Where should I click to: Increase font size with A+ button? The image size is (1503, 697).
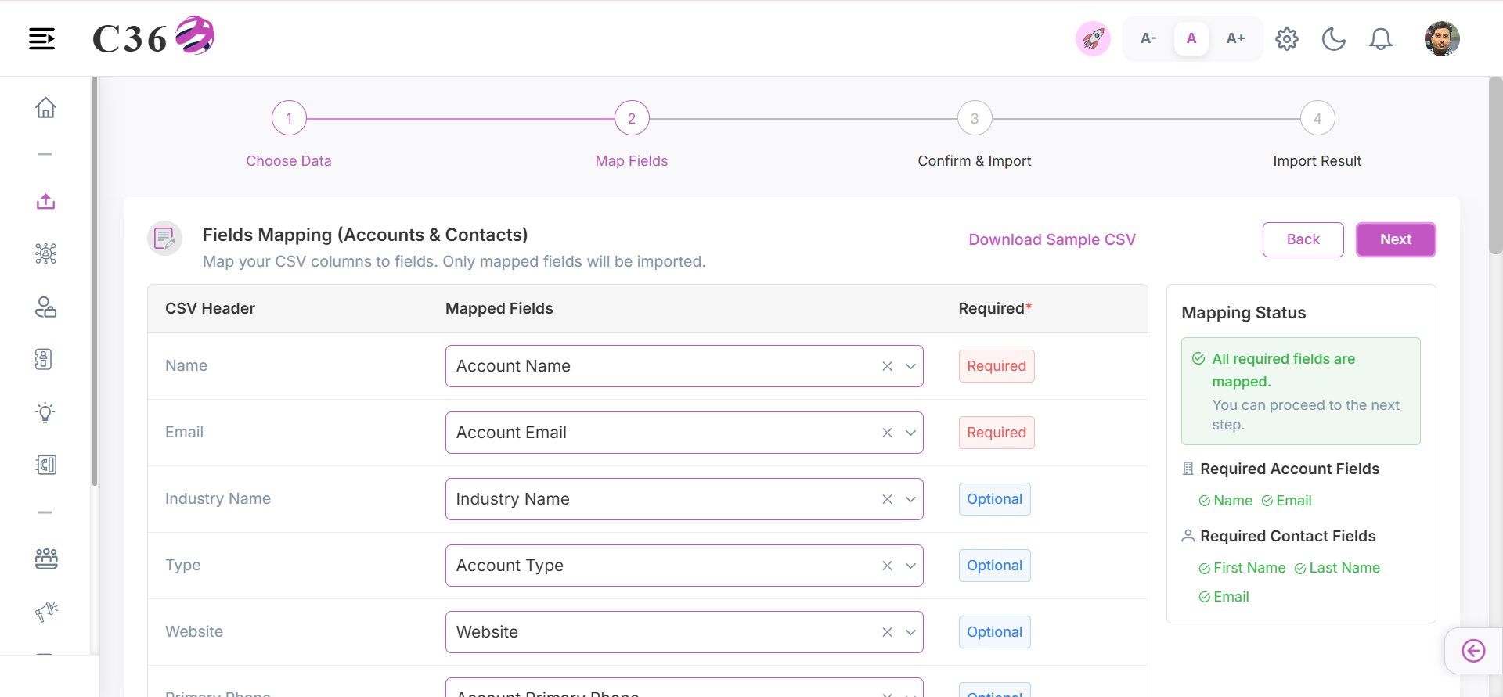pos(1235,38)
